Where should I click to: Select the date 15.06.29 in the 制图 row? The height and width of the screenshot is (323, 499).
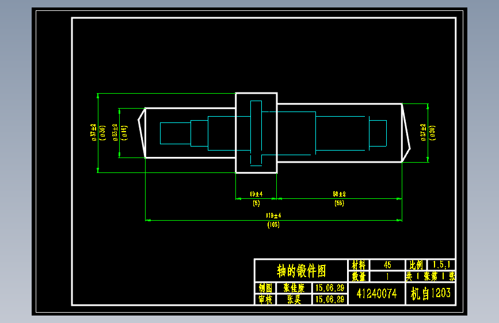330,288
